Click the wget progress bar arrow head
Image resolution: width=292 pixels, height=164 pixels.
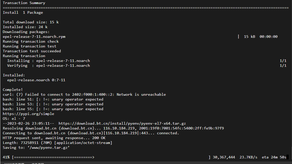pos(93,157)
